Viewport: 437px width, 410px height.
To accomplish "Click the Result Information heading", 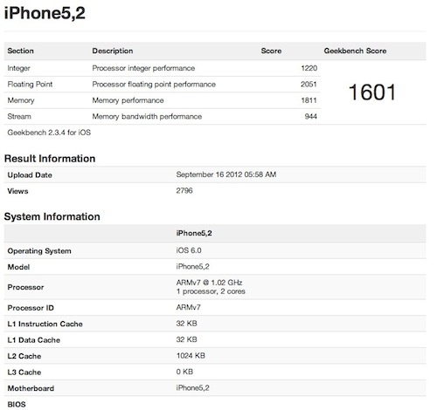I will (50, 159).
